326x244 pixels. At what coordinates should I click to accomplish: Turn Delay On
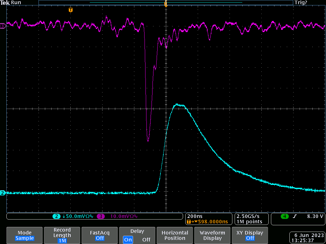(x=128, y=240)
